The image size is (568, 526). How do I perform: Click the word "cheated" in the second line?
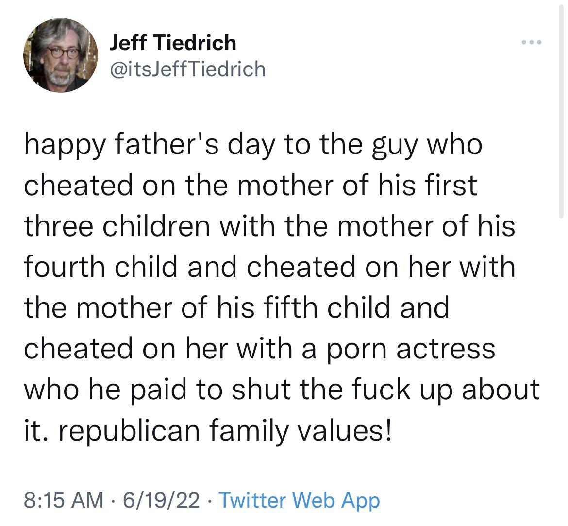(x=78, y=185)
